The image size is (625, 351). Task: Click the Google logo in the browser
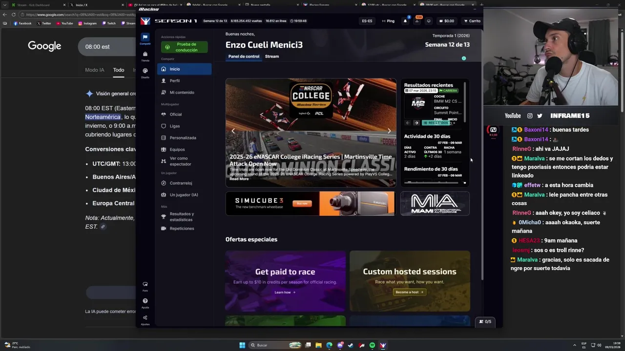tap(44, 46)
